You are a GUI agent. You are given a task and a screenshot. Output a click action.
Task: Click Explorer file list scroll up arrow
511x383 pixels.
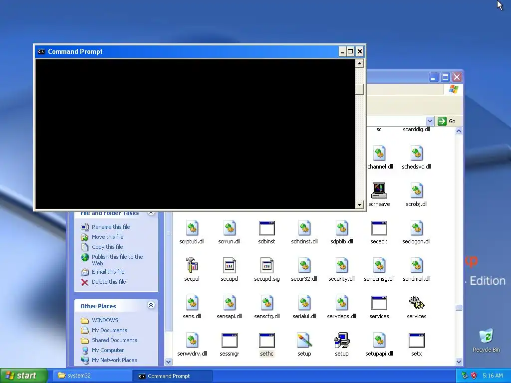(x=459, y=131)
